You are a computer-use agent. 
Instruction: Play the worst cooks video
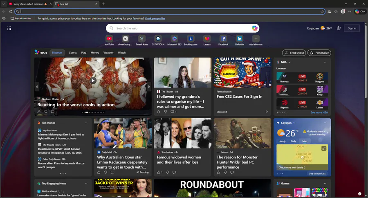(93, 81)
